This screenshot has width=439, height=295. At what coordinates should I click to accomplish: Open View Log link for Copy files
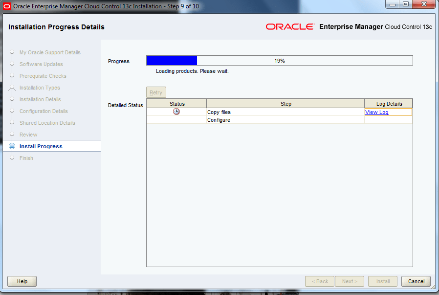click(376, 112)
